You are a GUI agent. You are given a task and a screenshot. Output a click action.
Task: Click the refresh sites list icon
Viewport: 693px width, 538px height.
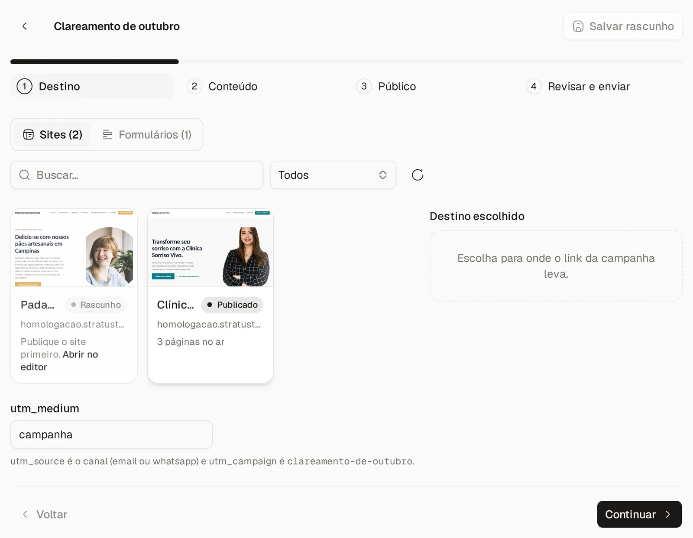tap(418, 175)
